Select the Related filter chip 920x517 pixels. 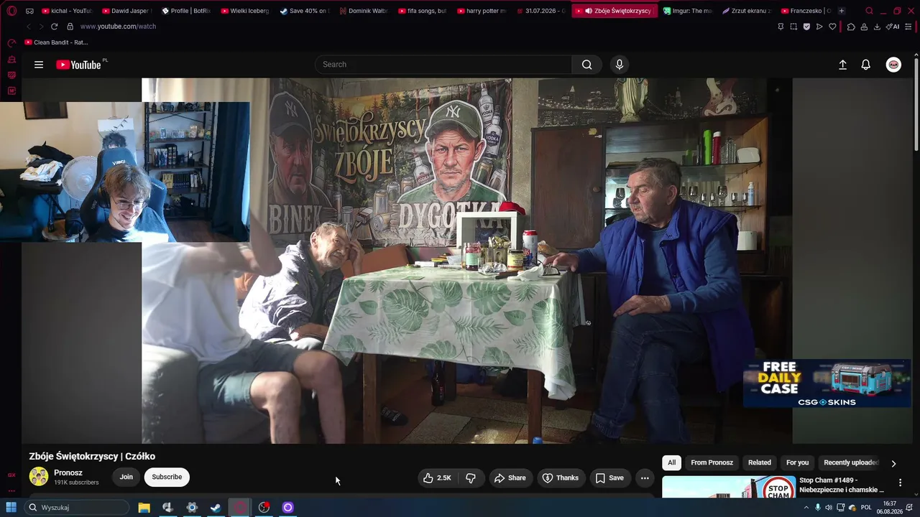click(760, 463)
